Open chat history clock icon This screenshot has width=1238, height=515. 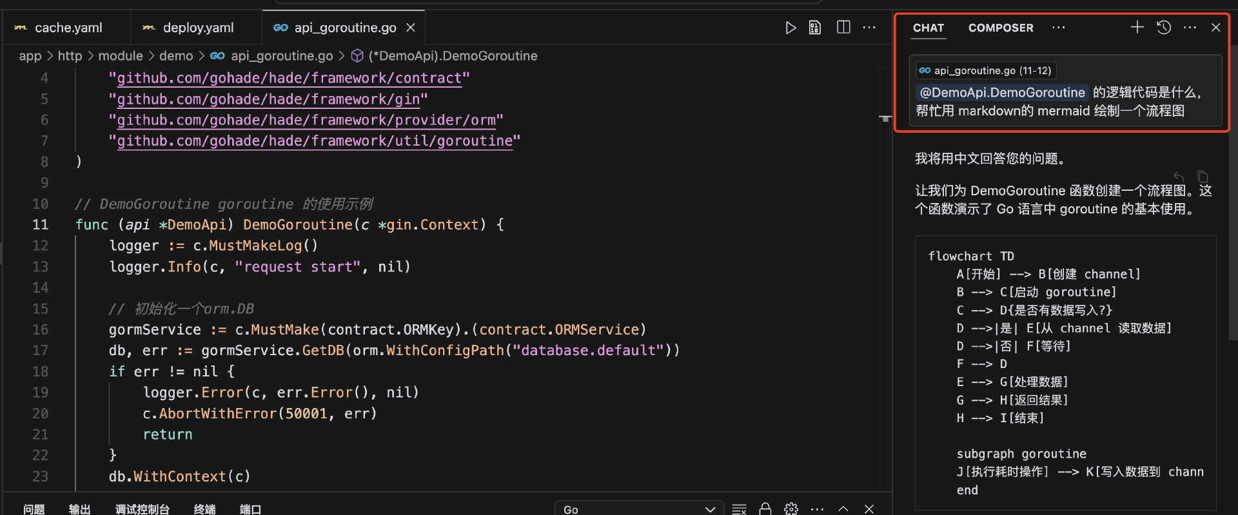1163,27
